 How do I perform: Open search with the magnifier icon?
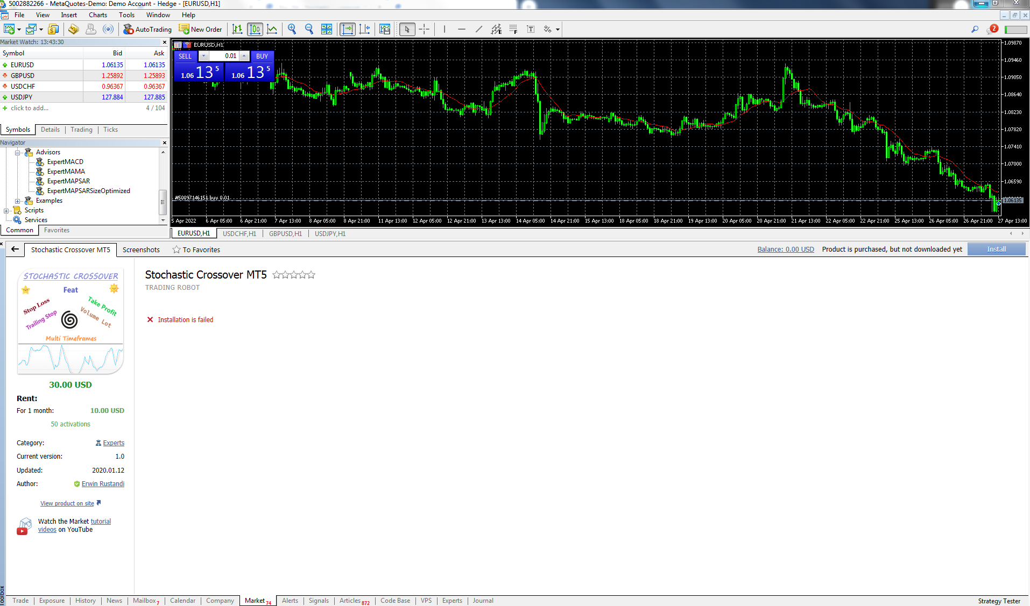pos(975,29)
